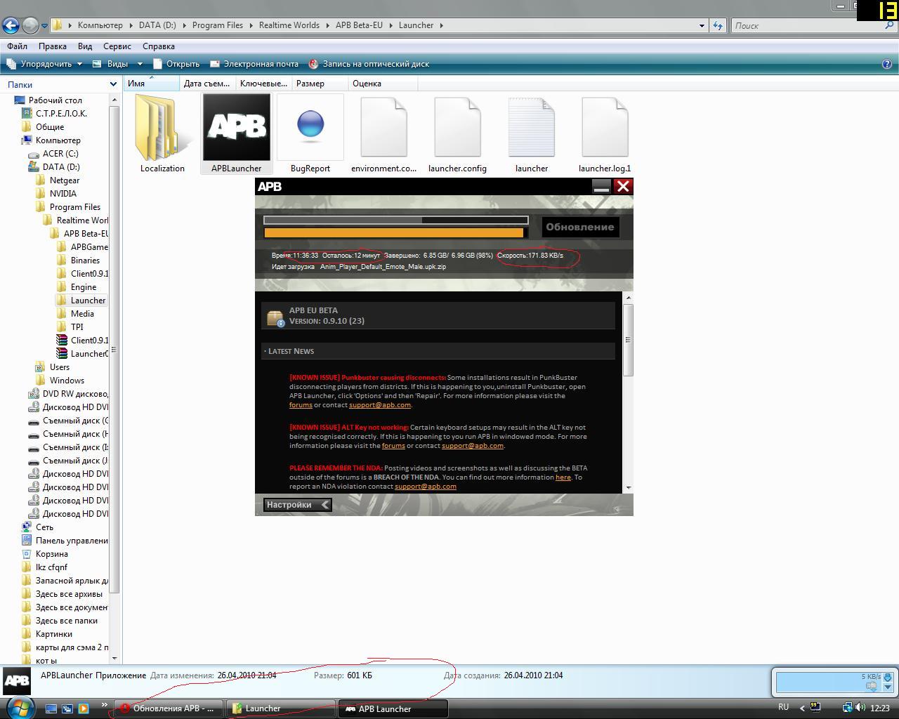Collapse the Папки folders pane

coord(113,84)
